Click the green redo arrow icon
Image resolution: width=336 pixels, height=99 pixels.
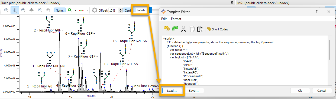[x=175, y=29]
